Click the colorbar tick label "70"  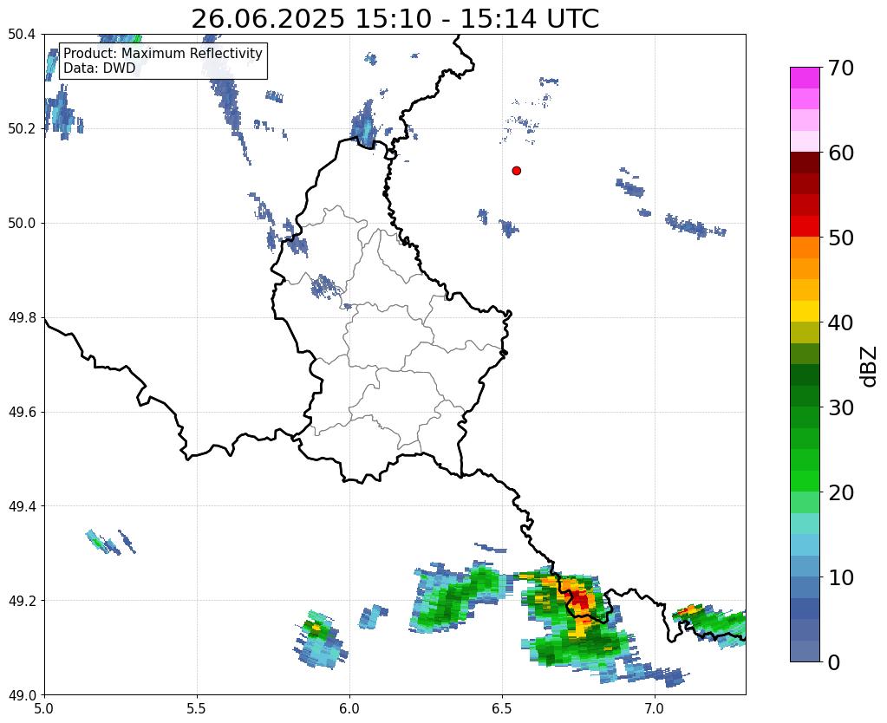841,68
